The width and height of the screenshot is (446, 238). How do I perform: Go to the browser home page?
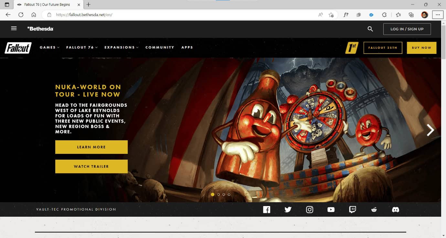click(x=34, y=15)
